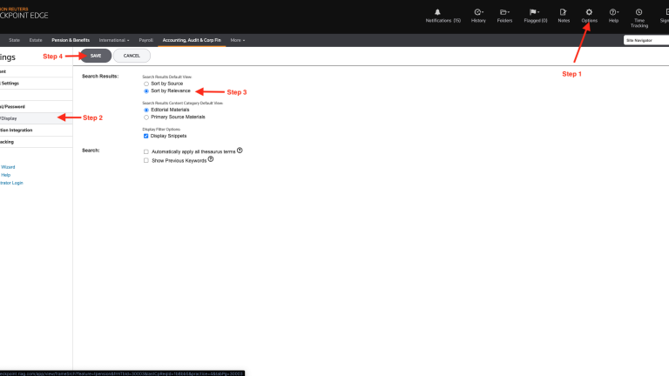669x376 pixels.
Task: Open the Help question mark icon
Action: [x=613, y=11]
